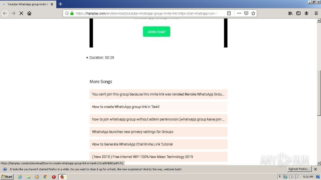Restore down the Firefox window

314,2
